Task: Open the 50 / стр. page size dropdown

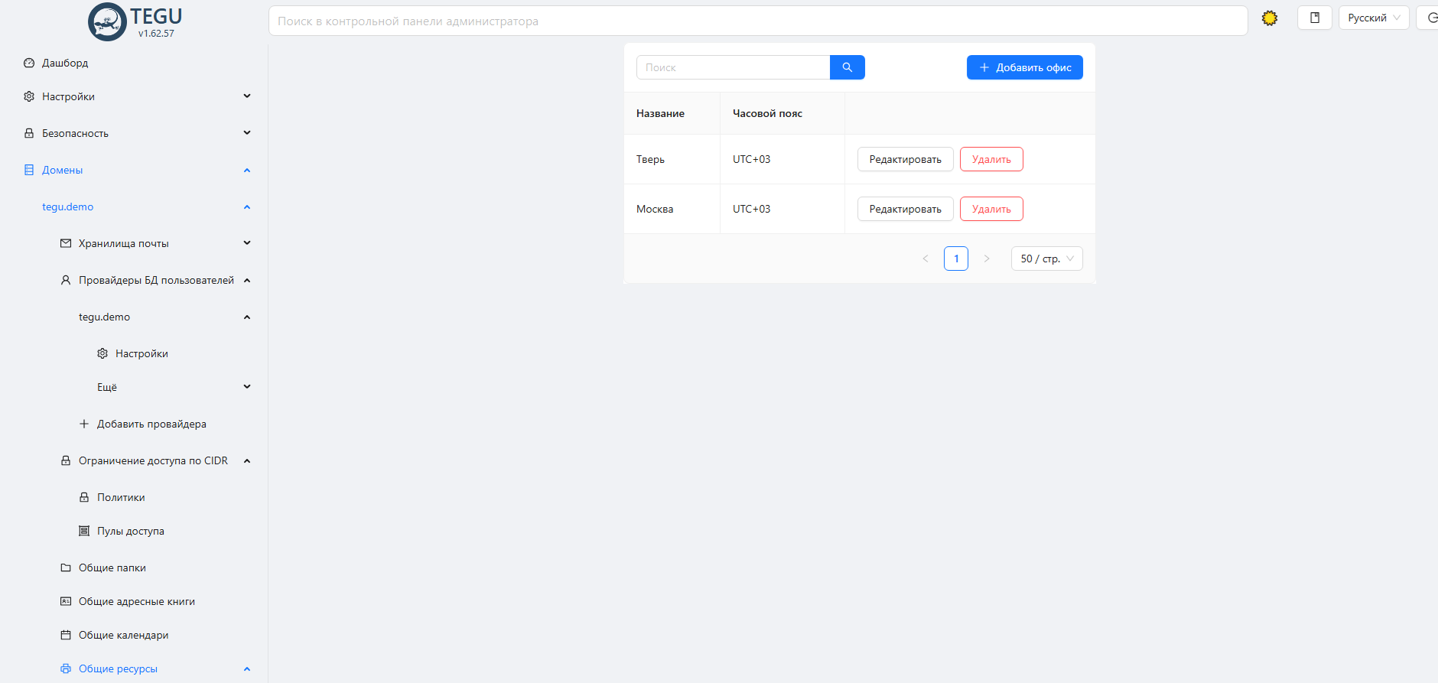Action: [x=1046, y=259]
